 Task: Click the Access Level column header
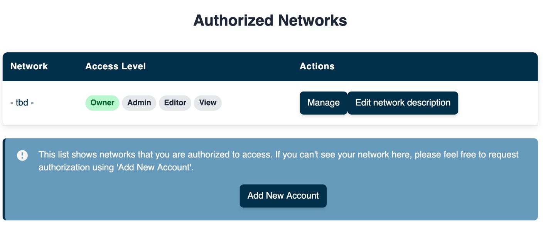click(x=115, y=66)
